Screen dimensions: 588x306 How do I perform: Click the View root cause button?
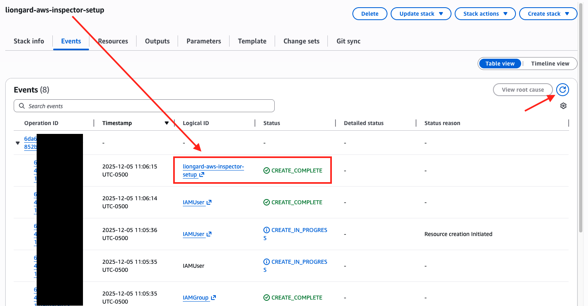[x=523, y=90]
